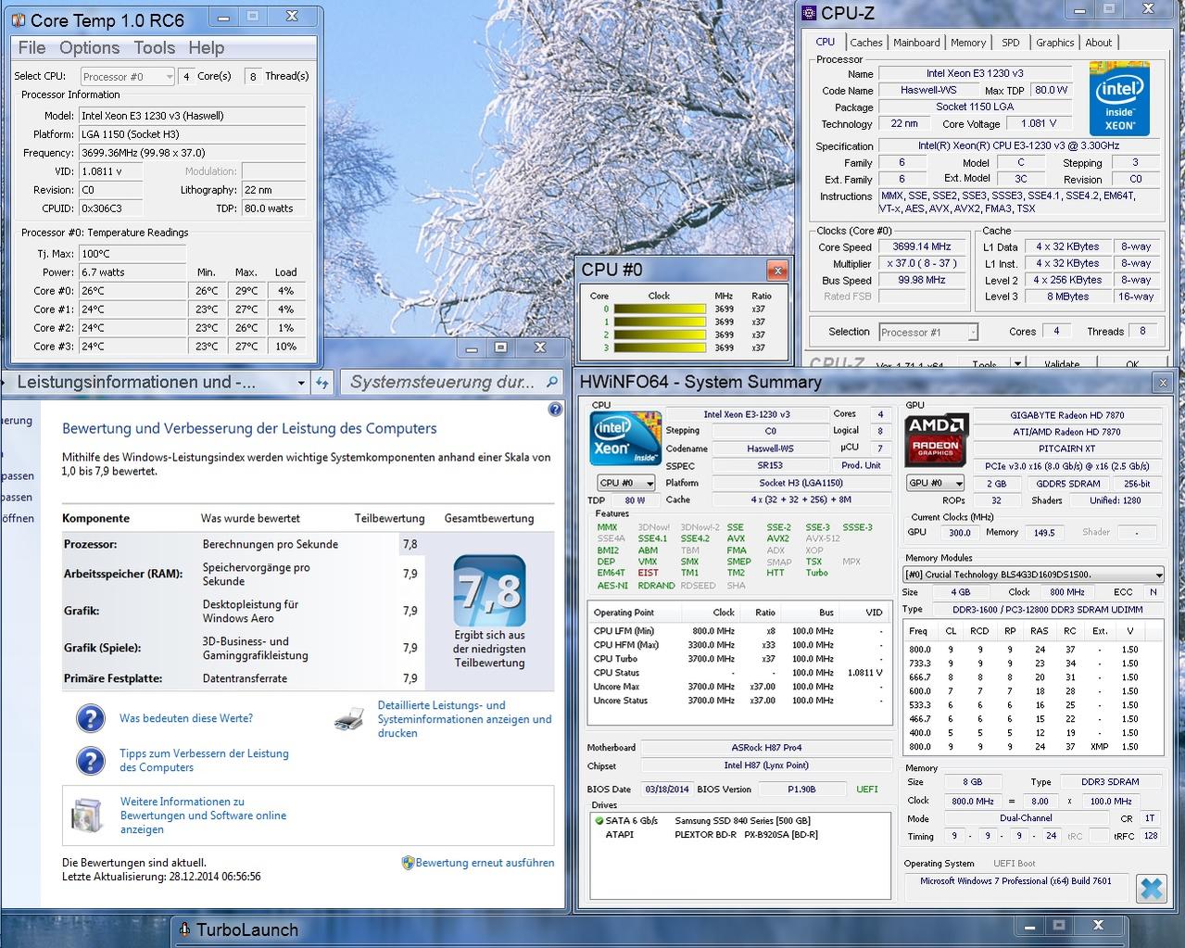Click blue X close icon in HWiNFO64 summary
1185x948 pixels.
[x=1151, y=889]
